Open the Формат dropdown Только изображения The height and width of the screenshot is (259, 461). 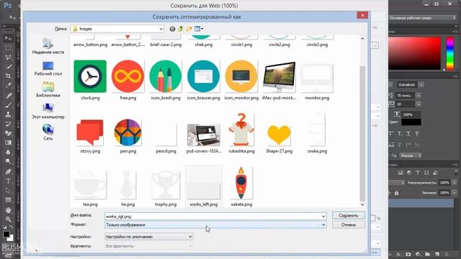tap(215, 225)
